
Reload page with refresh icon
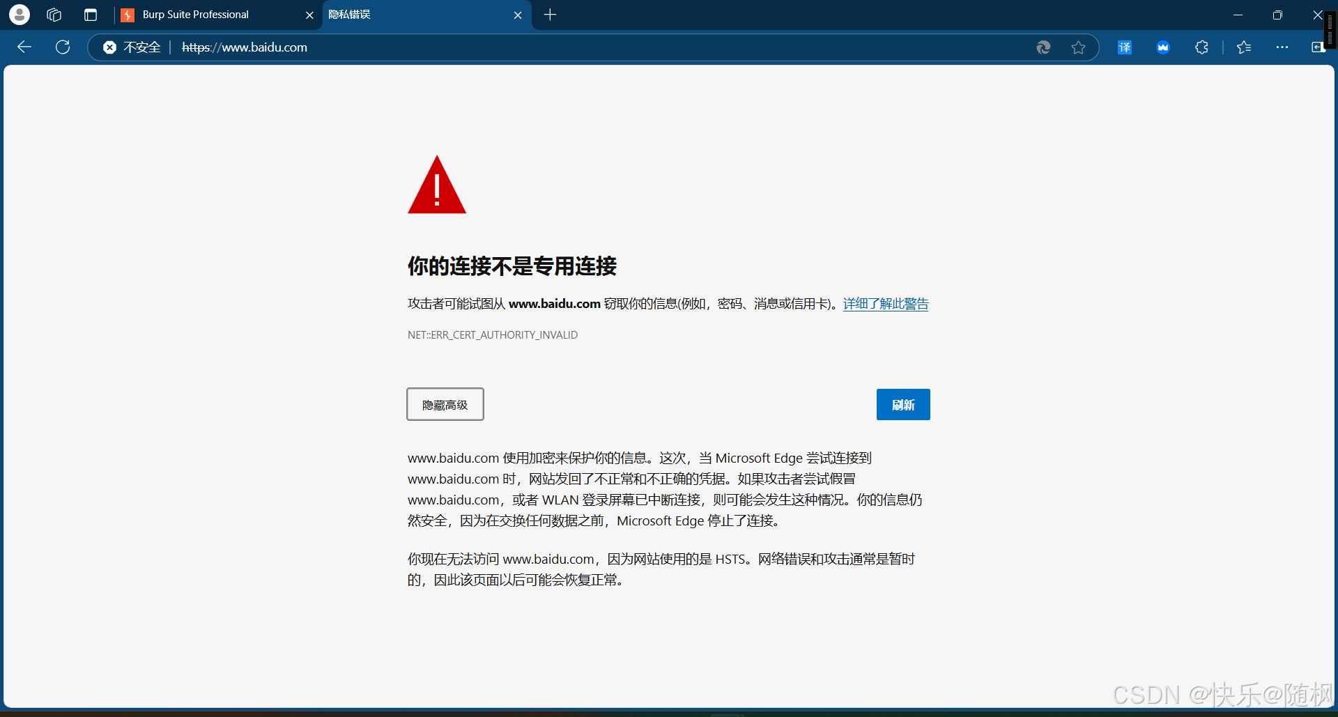pyautogui.click(x=63, y=47)
